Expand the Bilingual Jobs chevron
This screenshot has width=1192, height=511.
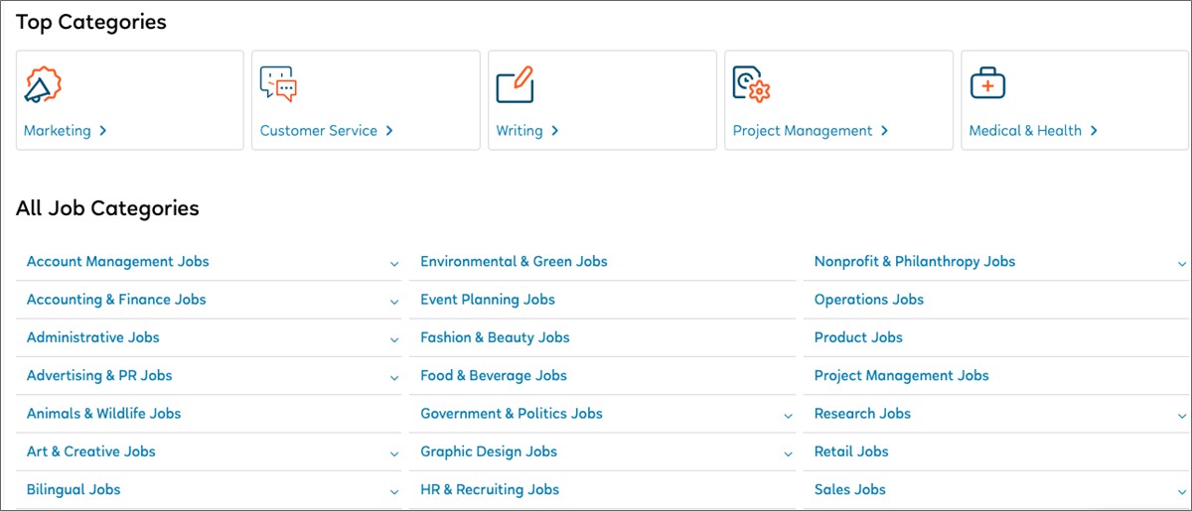pos(394,491)
